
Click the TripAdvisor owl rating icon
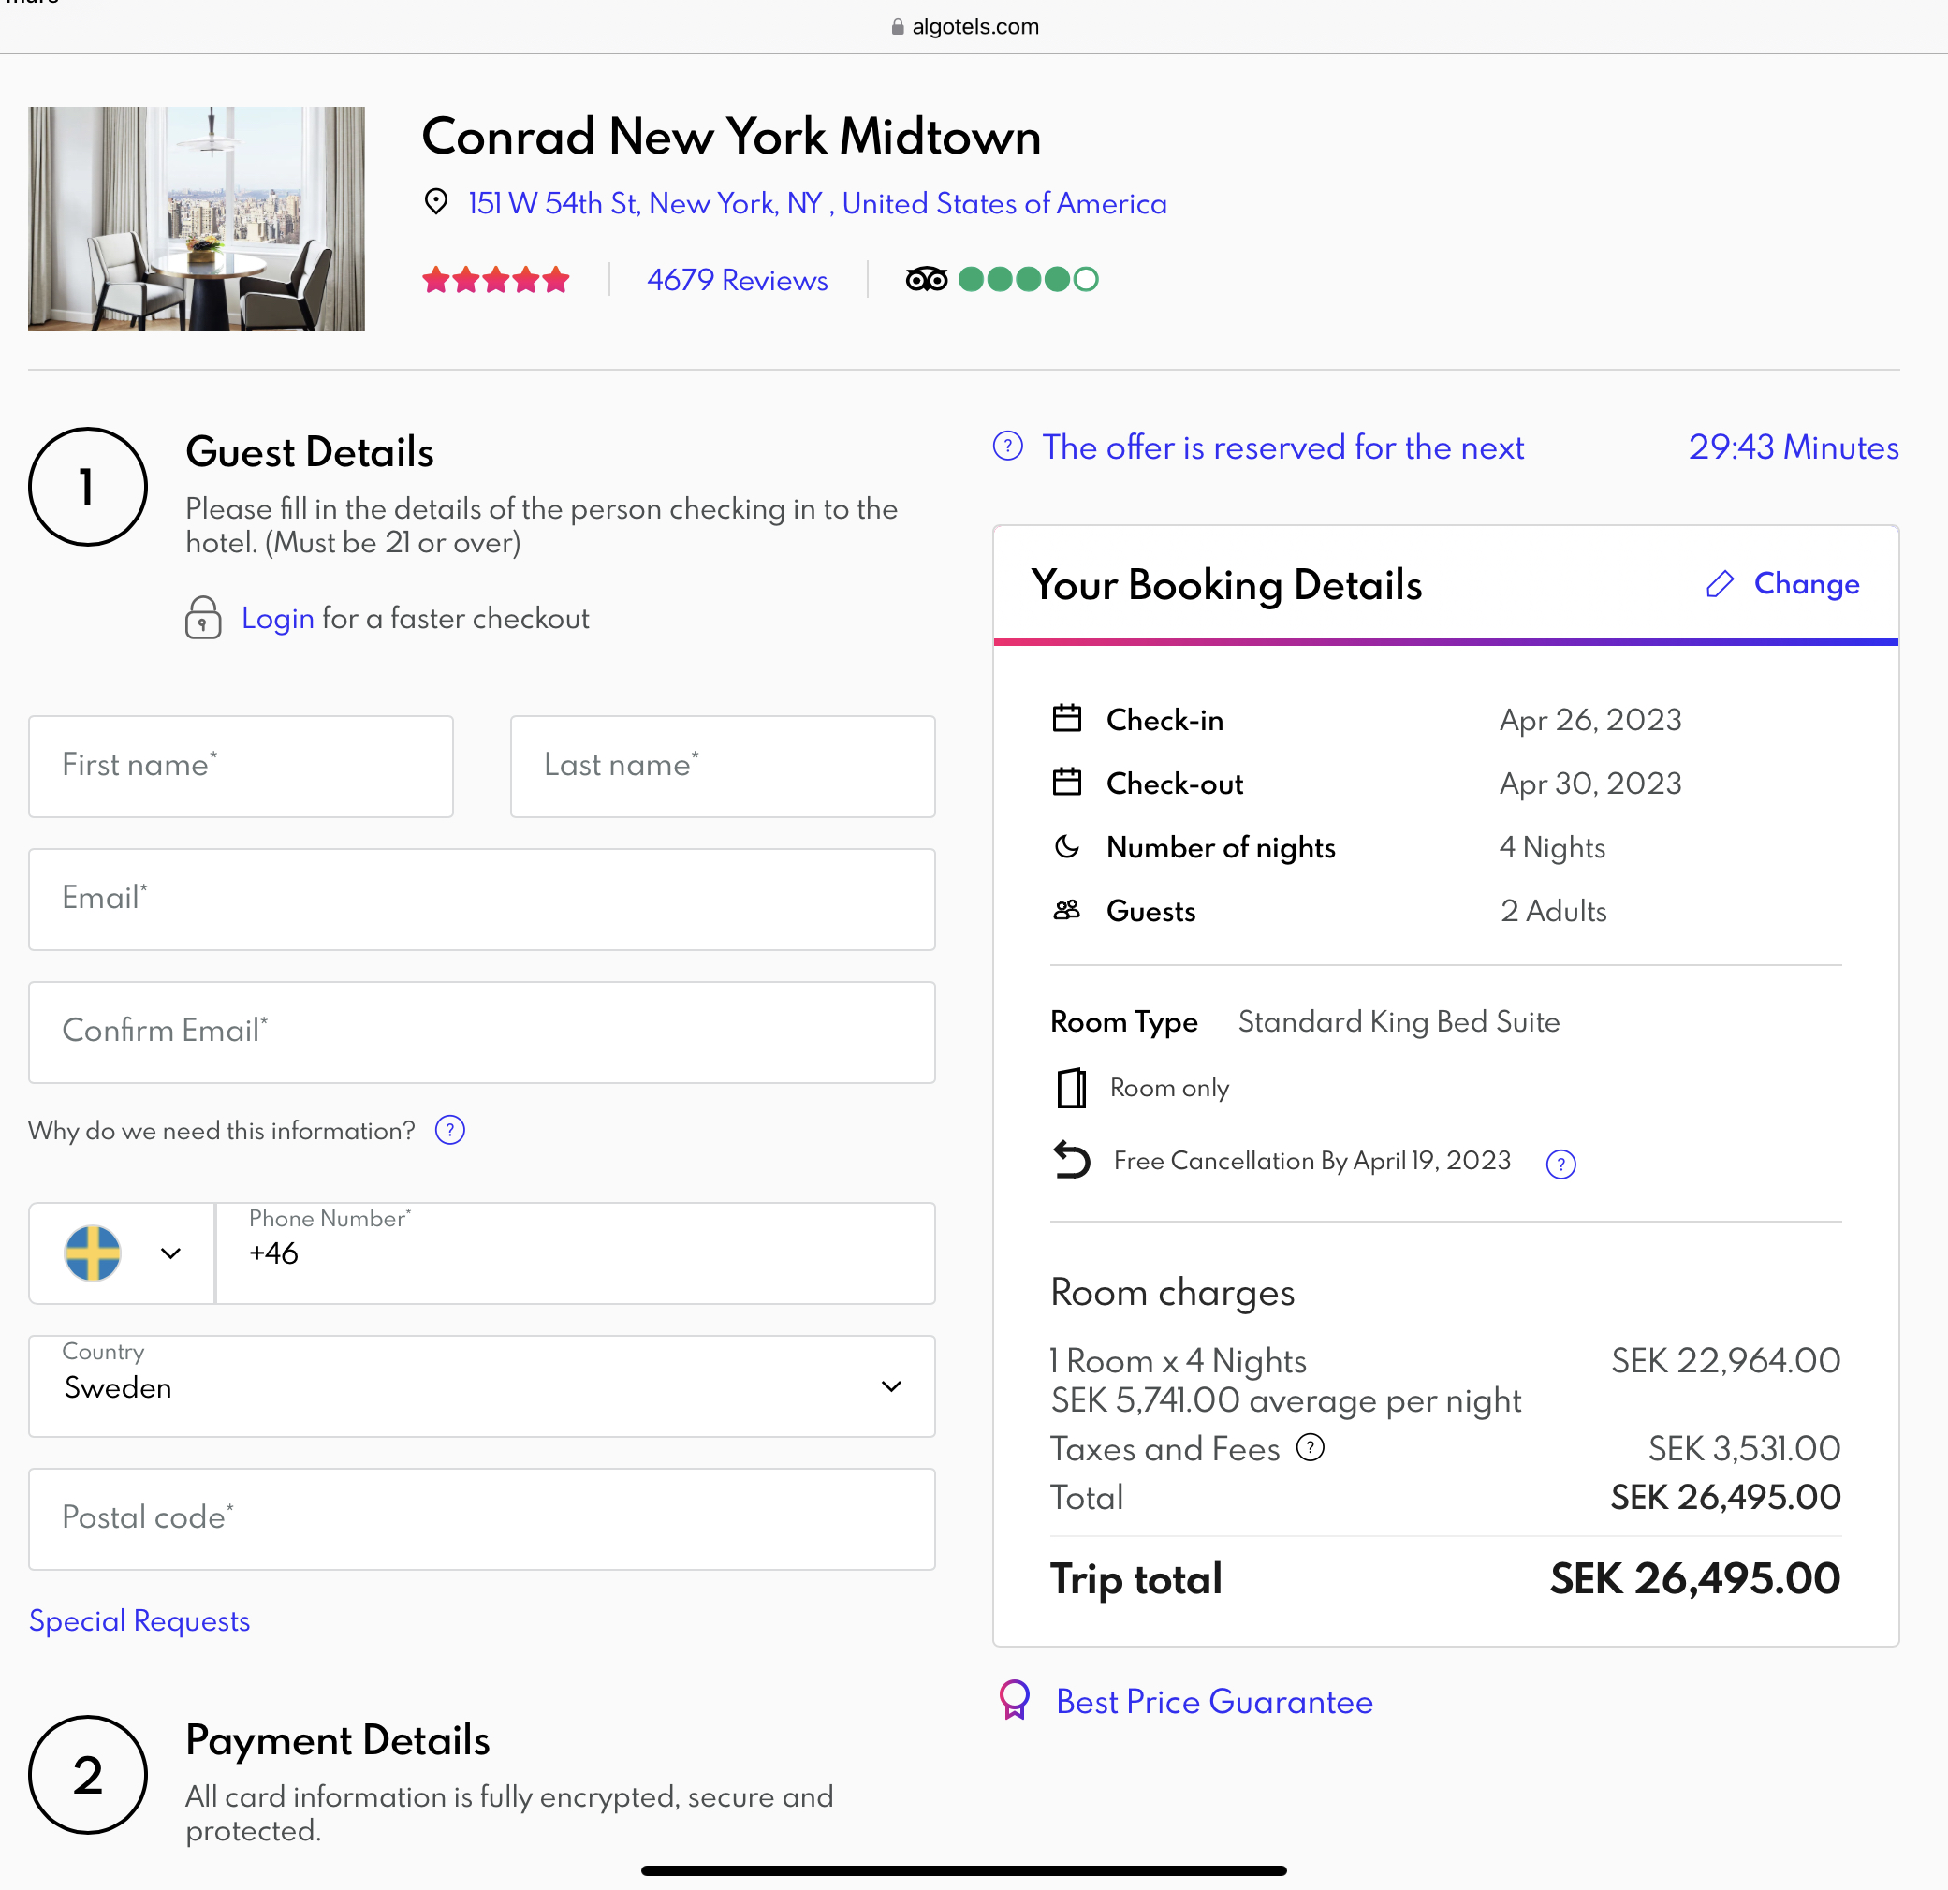[x=927, y=279]
